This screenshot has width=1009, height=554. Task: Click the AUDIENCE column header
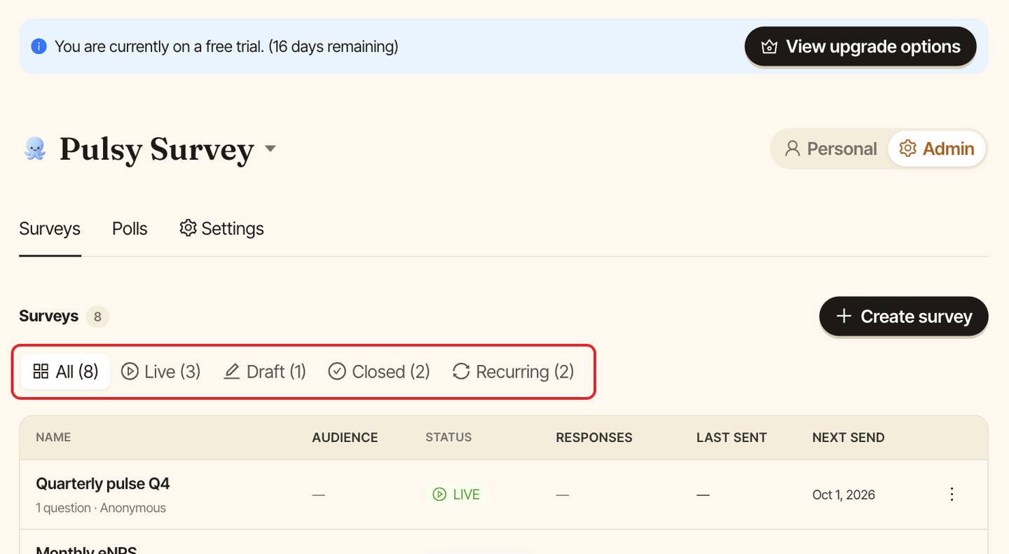point(345,437)
